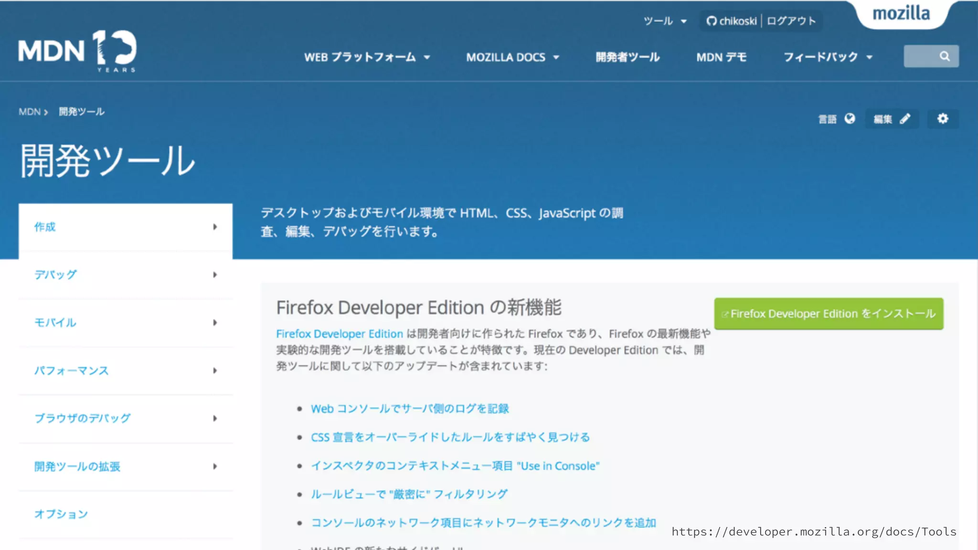
Task: Click the mozilla tab logo
Action: pyautogui.click(x=901, y=13)
